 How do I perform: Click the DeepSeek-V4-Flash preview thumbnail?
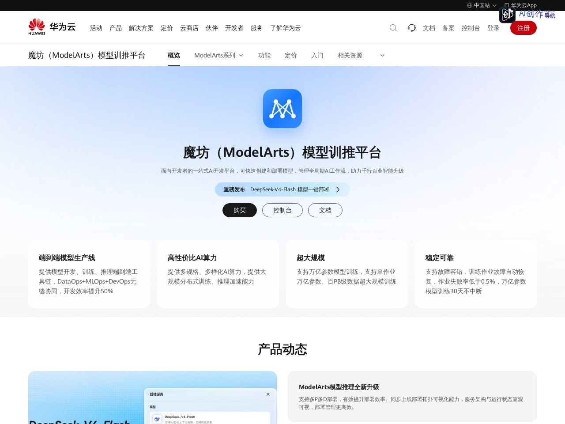pyautogui.click(x=153, y=397)
